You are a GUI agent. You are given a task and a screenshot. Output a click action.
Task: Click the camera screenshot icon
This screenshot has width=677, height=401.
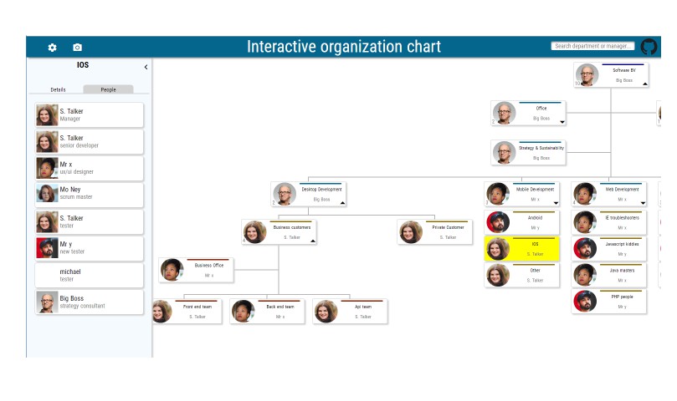pyautogui.click(x=78, y=48)
